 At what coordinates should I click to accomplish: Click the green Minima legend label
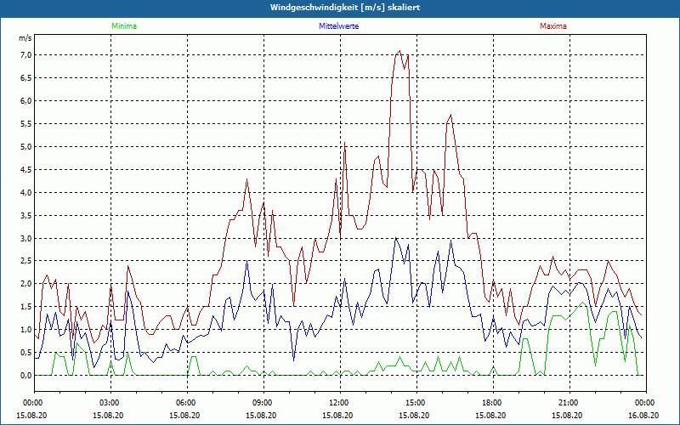point(123,26)
